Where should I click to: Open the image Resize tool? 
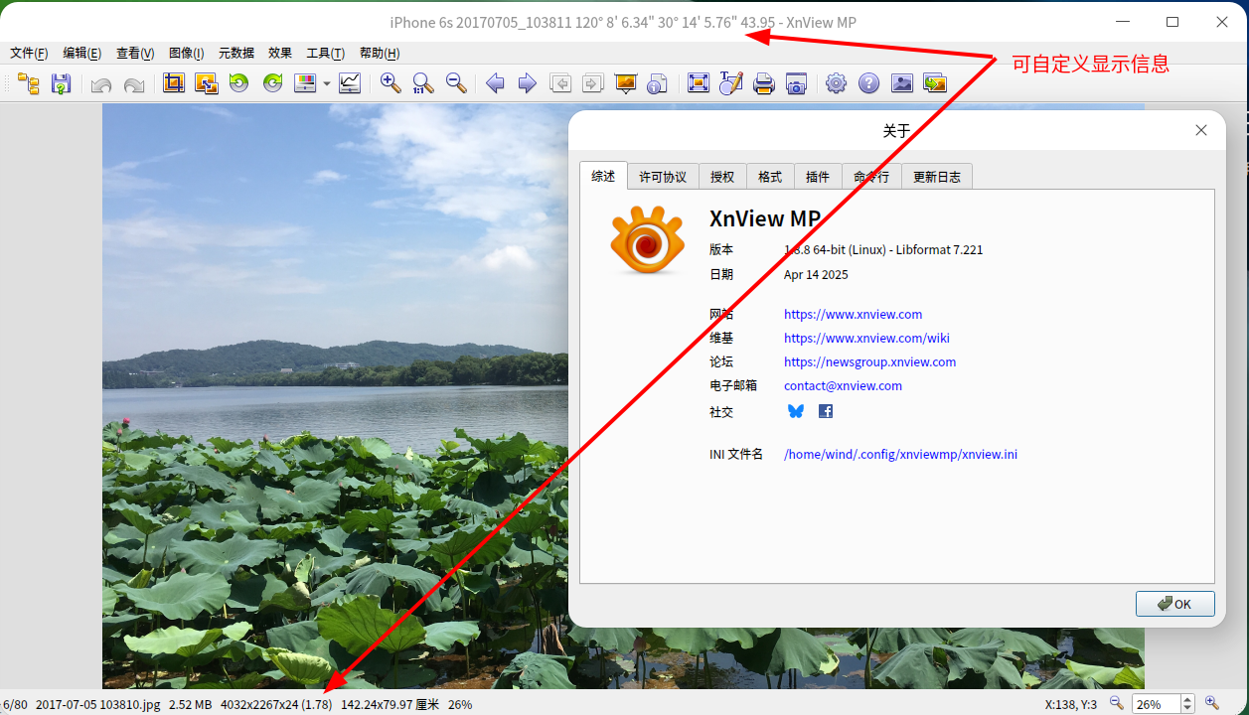207,83
